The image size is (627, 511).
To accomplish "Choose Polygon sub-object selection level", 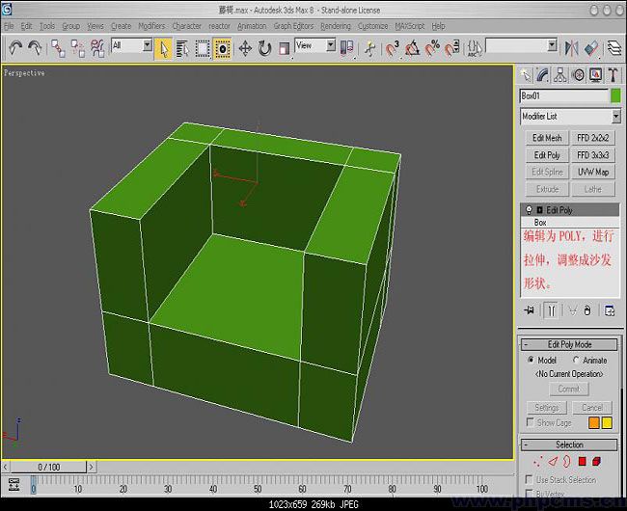I will point(582,462).
